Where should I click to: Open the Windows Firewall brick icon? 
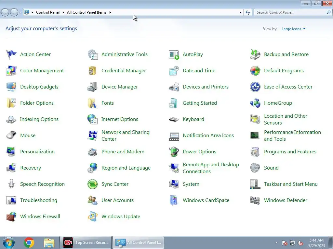coord(11,217)
